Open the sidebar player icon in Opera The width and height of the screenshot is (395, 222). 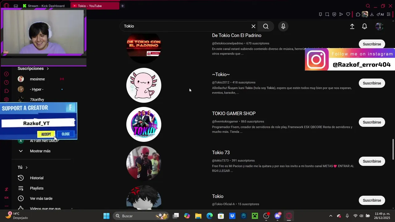[x=6, y=74]
